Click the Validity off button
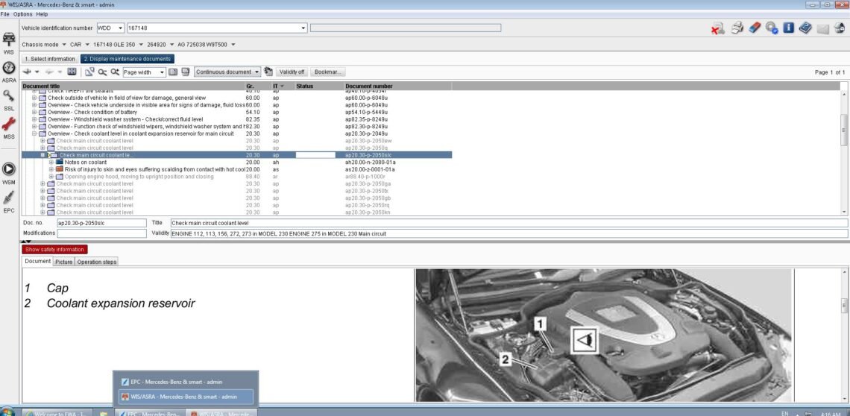Screen dimensions: 850x416 coord(292,72)
